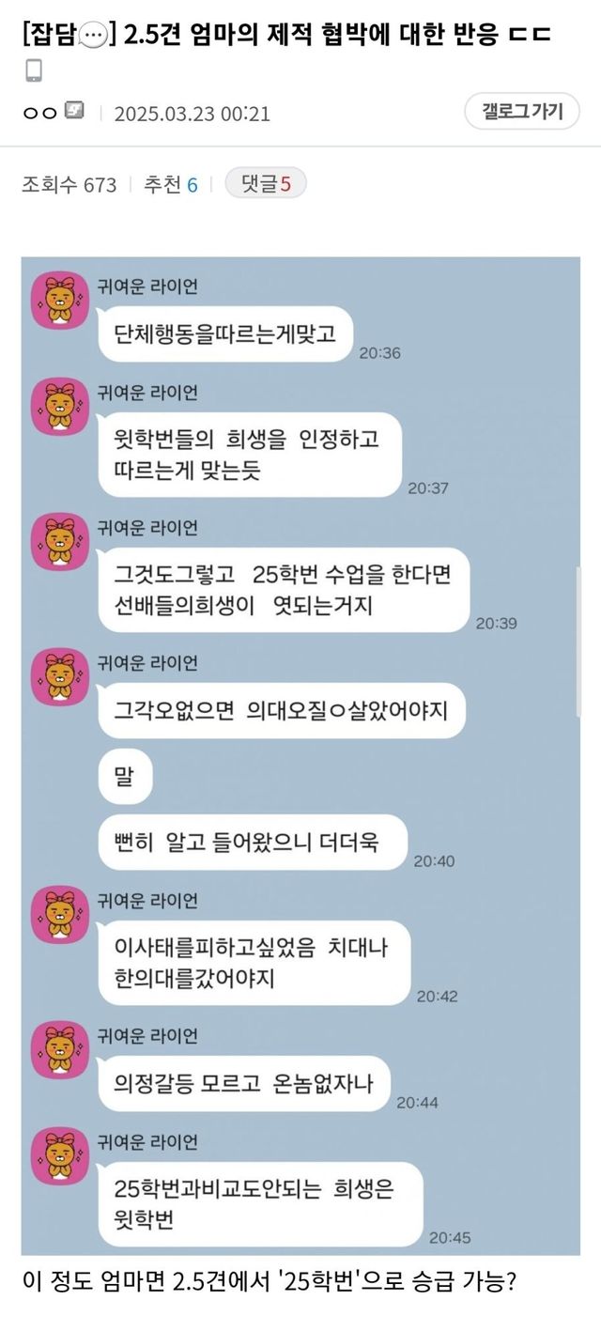Click the mobile phone icon under the title
Screen dimensions: 601x1331
tap(33, 70)
